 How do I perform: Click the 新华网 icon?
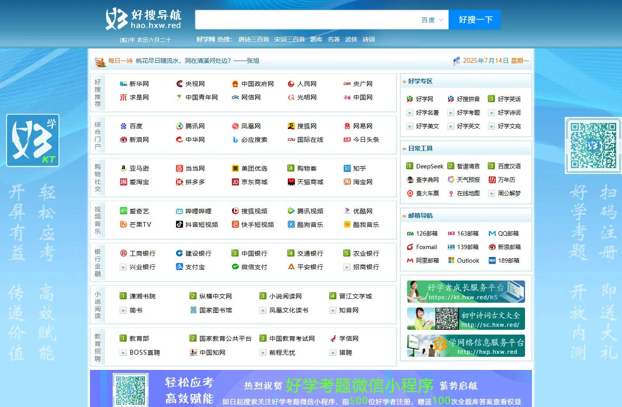click(x=124, y=84)
